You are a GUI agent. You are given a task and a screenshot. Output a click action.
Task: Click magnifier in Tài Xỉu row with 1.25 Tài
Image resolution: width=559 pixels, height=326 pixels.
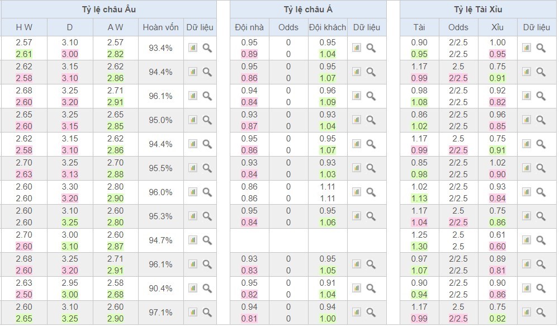point(541,240)
